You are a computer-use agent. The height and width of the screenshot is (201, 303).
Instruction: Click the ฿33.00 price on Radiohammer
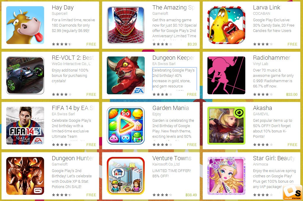coord(292,94)
